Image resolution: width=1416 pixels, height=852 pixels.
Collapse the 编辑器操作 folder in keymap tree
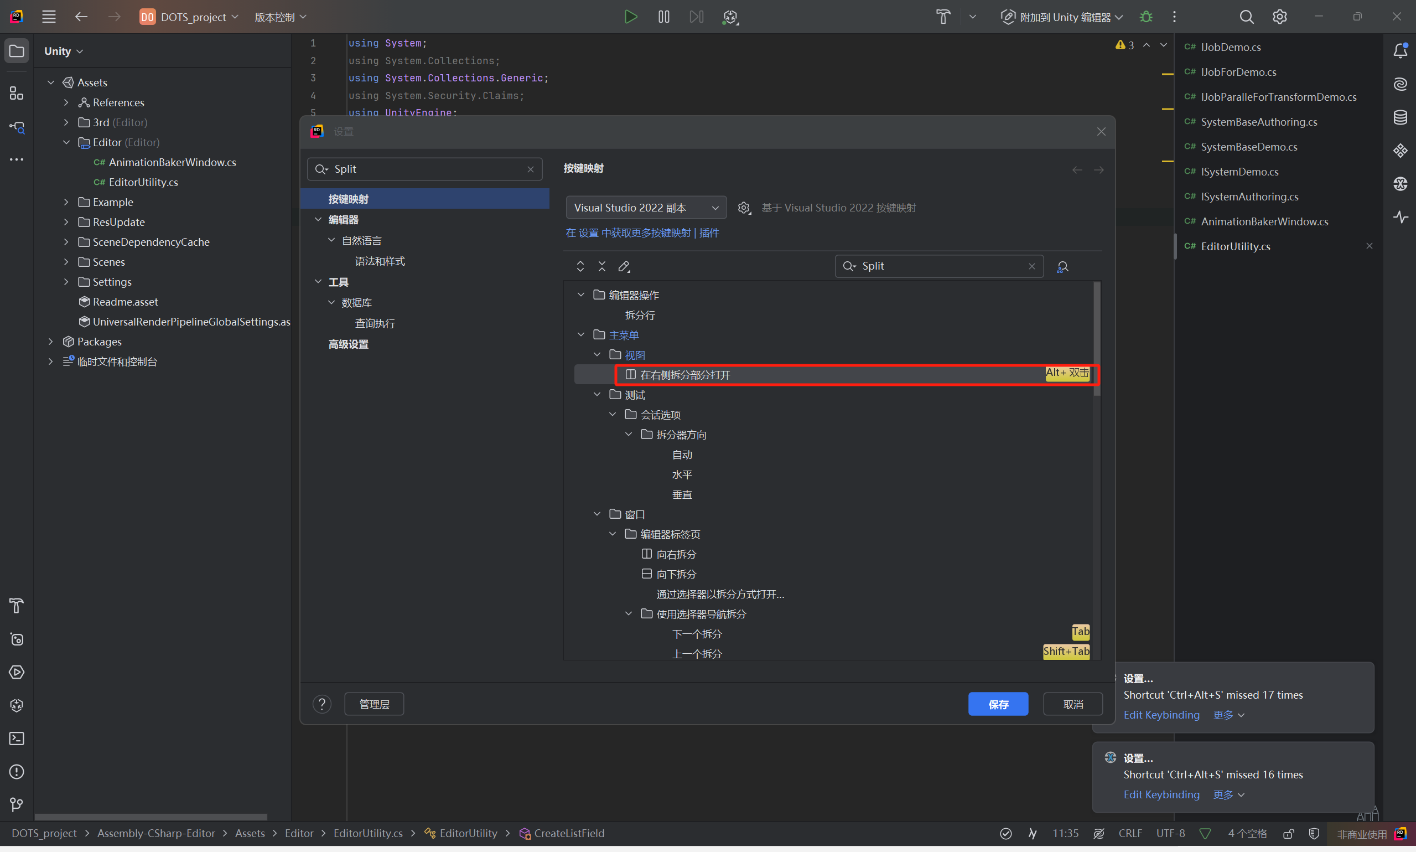(580, 295)
